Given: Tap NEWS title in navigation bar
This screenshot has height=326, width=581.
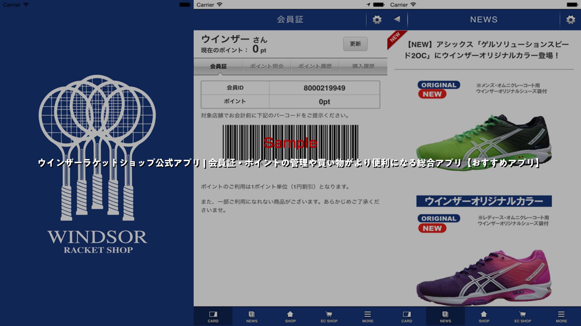Looking at the screenshot, I should [x=484, y=20].
